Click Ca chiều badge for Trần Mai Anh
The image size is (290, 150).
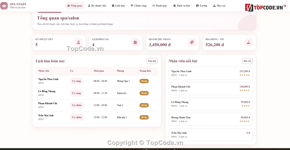tap(77, 117)
